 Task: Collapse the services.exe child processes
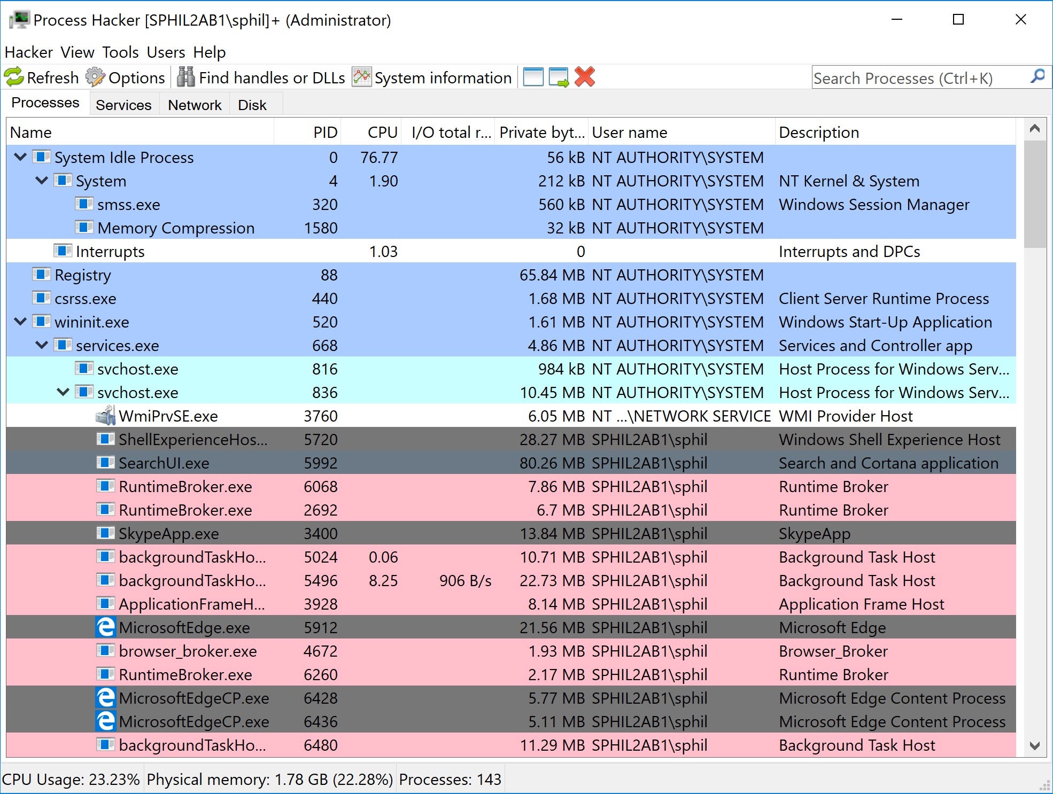tap(42, 345)
